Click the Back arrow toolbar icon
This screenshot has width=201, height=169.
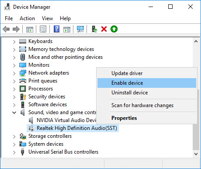tap(6, 29)
